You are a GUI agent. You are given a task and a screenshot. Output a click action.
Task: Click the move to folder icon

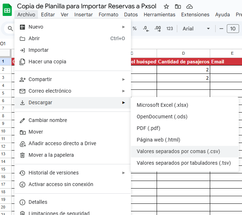[178, 7]
